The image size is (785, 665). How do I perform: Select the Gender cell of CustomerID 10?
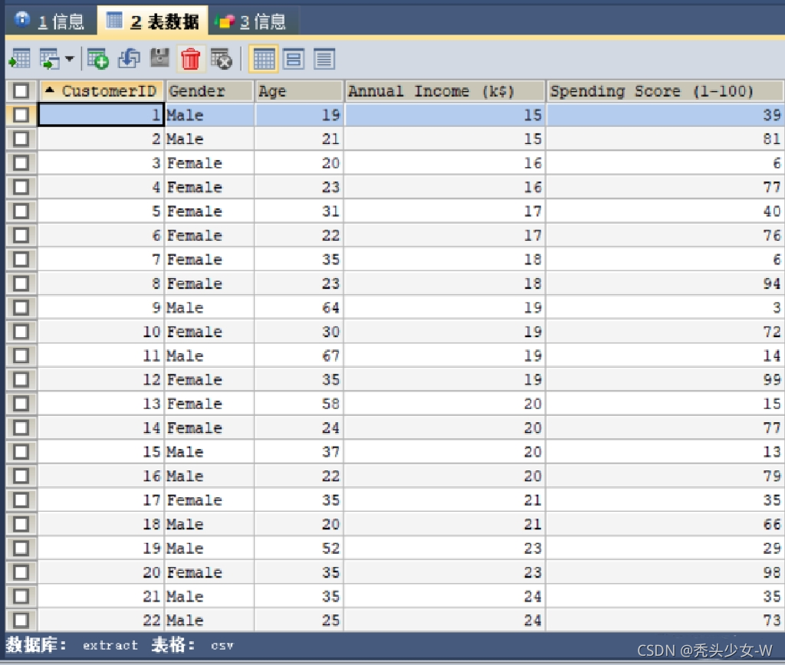coord(210,332)
